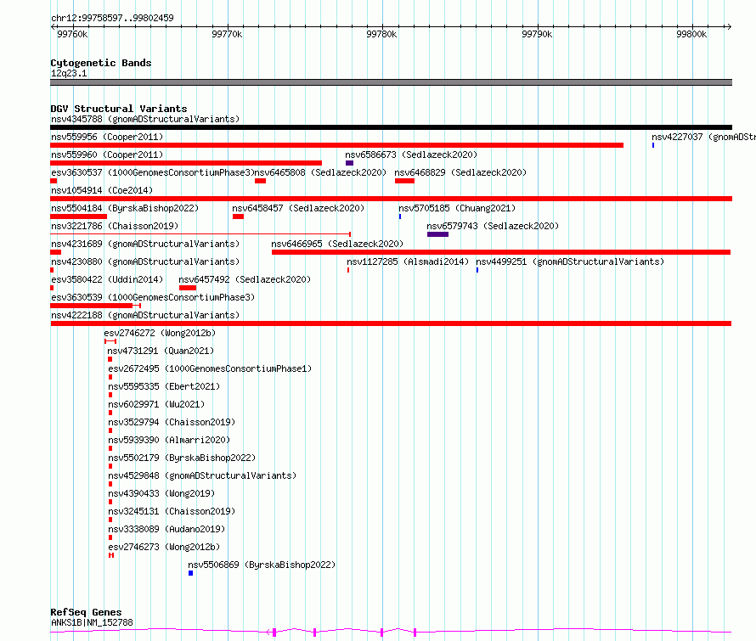Viewport: 756px width, 641px height.
Task: Click nsv6579743 (Sedlazeck2020) label
Action: pos(493,226)
